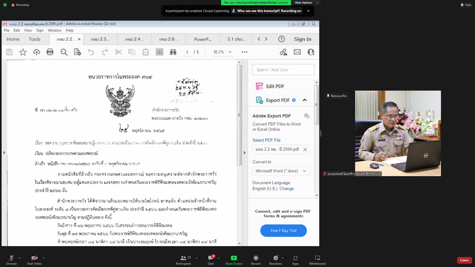This screenshot has width=475, height=267.
Task: Open Zoom Whiteboards
Action: (x=317, y=260)
